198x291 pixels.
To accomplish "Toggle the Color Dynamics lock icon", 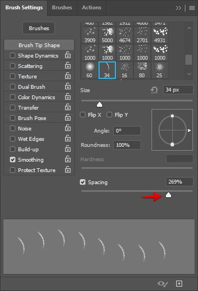I will 68,96.
